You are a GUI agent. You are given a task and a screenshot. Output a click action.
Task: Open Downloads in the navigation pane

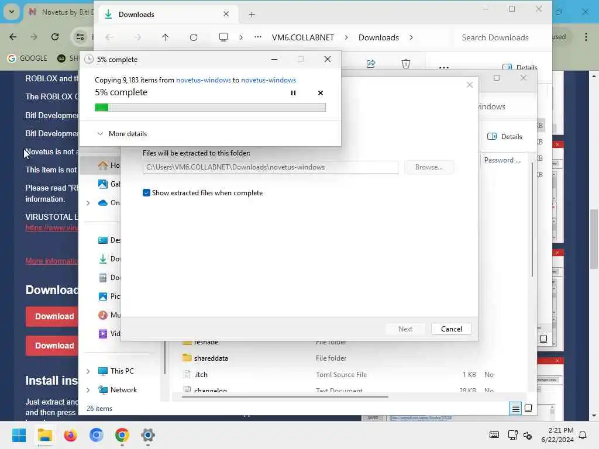point(109,259)
